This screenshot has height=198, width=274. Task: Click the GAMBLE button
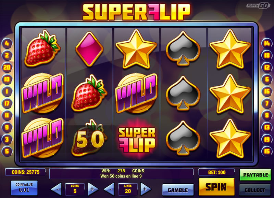(178, 190)
